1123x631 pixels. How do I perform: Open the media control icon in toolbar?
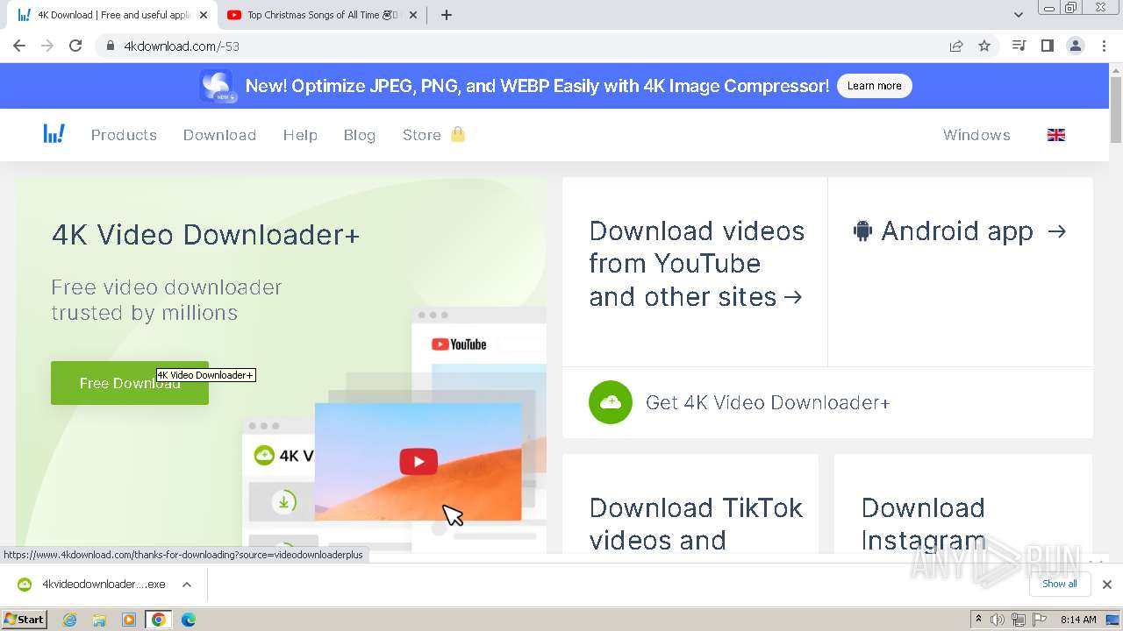click(x=1019, y=46)
